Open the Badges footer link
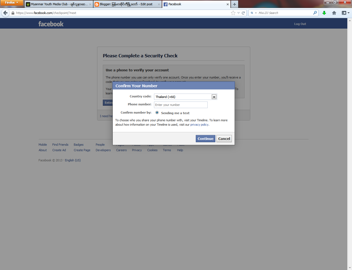 79,145
